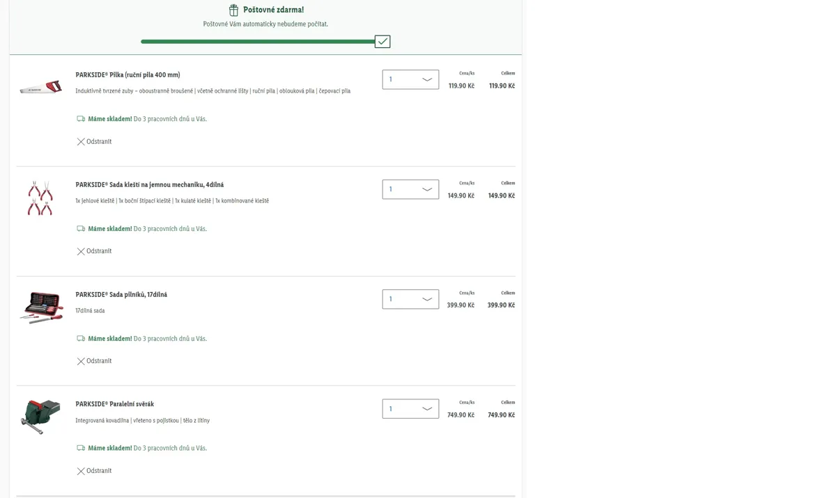Click 'Poštovné Vám automaticky nebudeme počítat' text
Screen dimensions: 836x498
click(265, 24)
